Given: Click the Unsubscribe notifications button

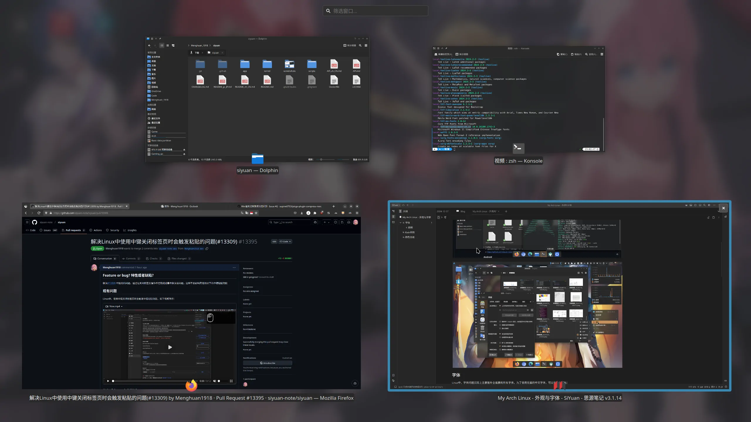Looking at the screenshot, I should click(x=267, y=363).
